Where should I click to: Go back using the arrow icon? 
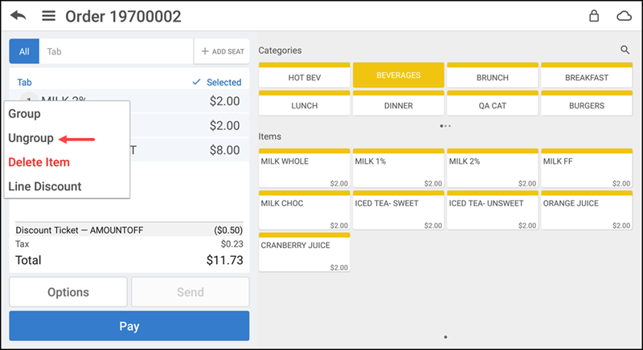(18, 16)
